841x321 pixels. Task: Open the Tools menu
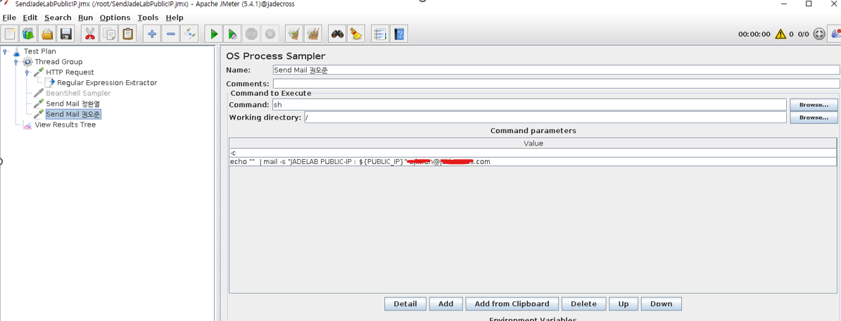(x=148, y=18)
